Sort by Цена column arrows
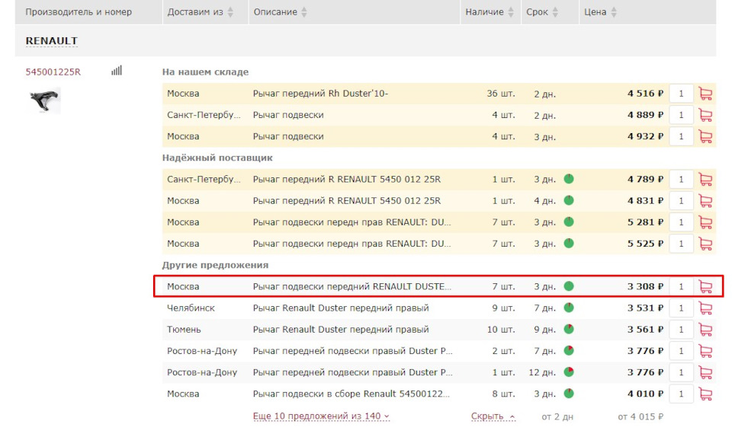Image resolution: width=732 pixels, height=437 pixels. pyautogui.click(x=614, y=12)
